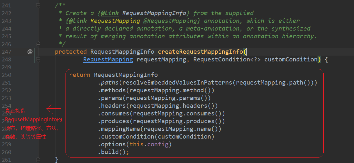Viewport: 354px width, 163px height.
Task: Click the RequestMappingInfo link in Javadoc
Action: (154, 13)
